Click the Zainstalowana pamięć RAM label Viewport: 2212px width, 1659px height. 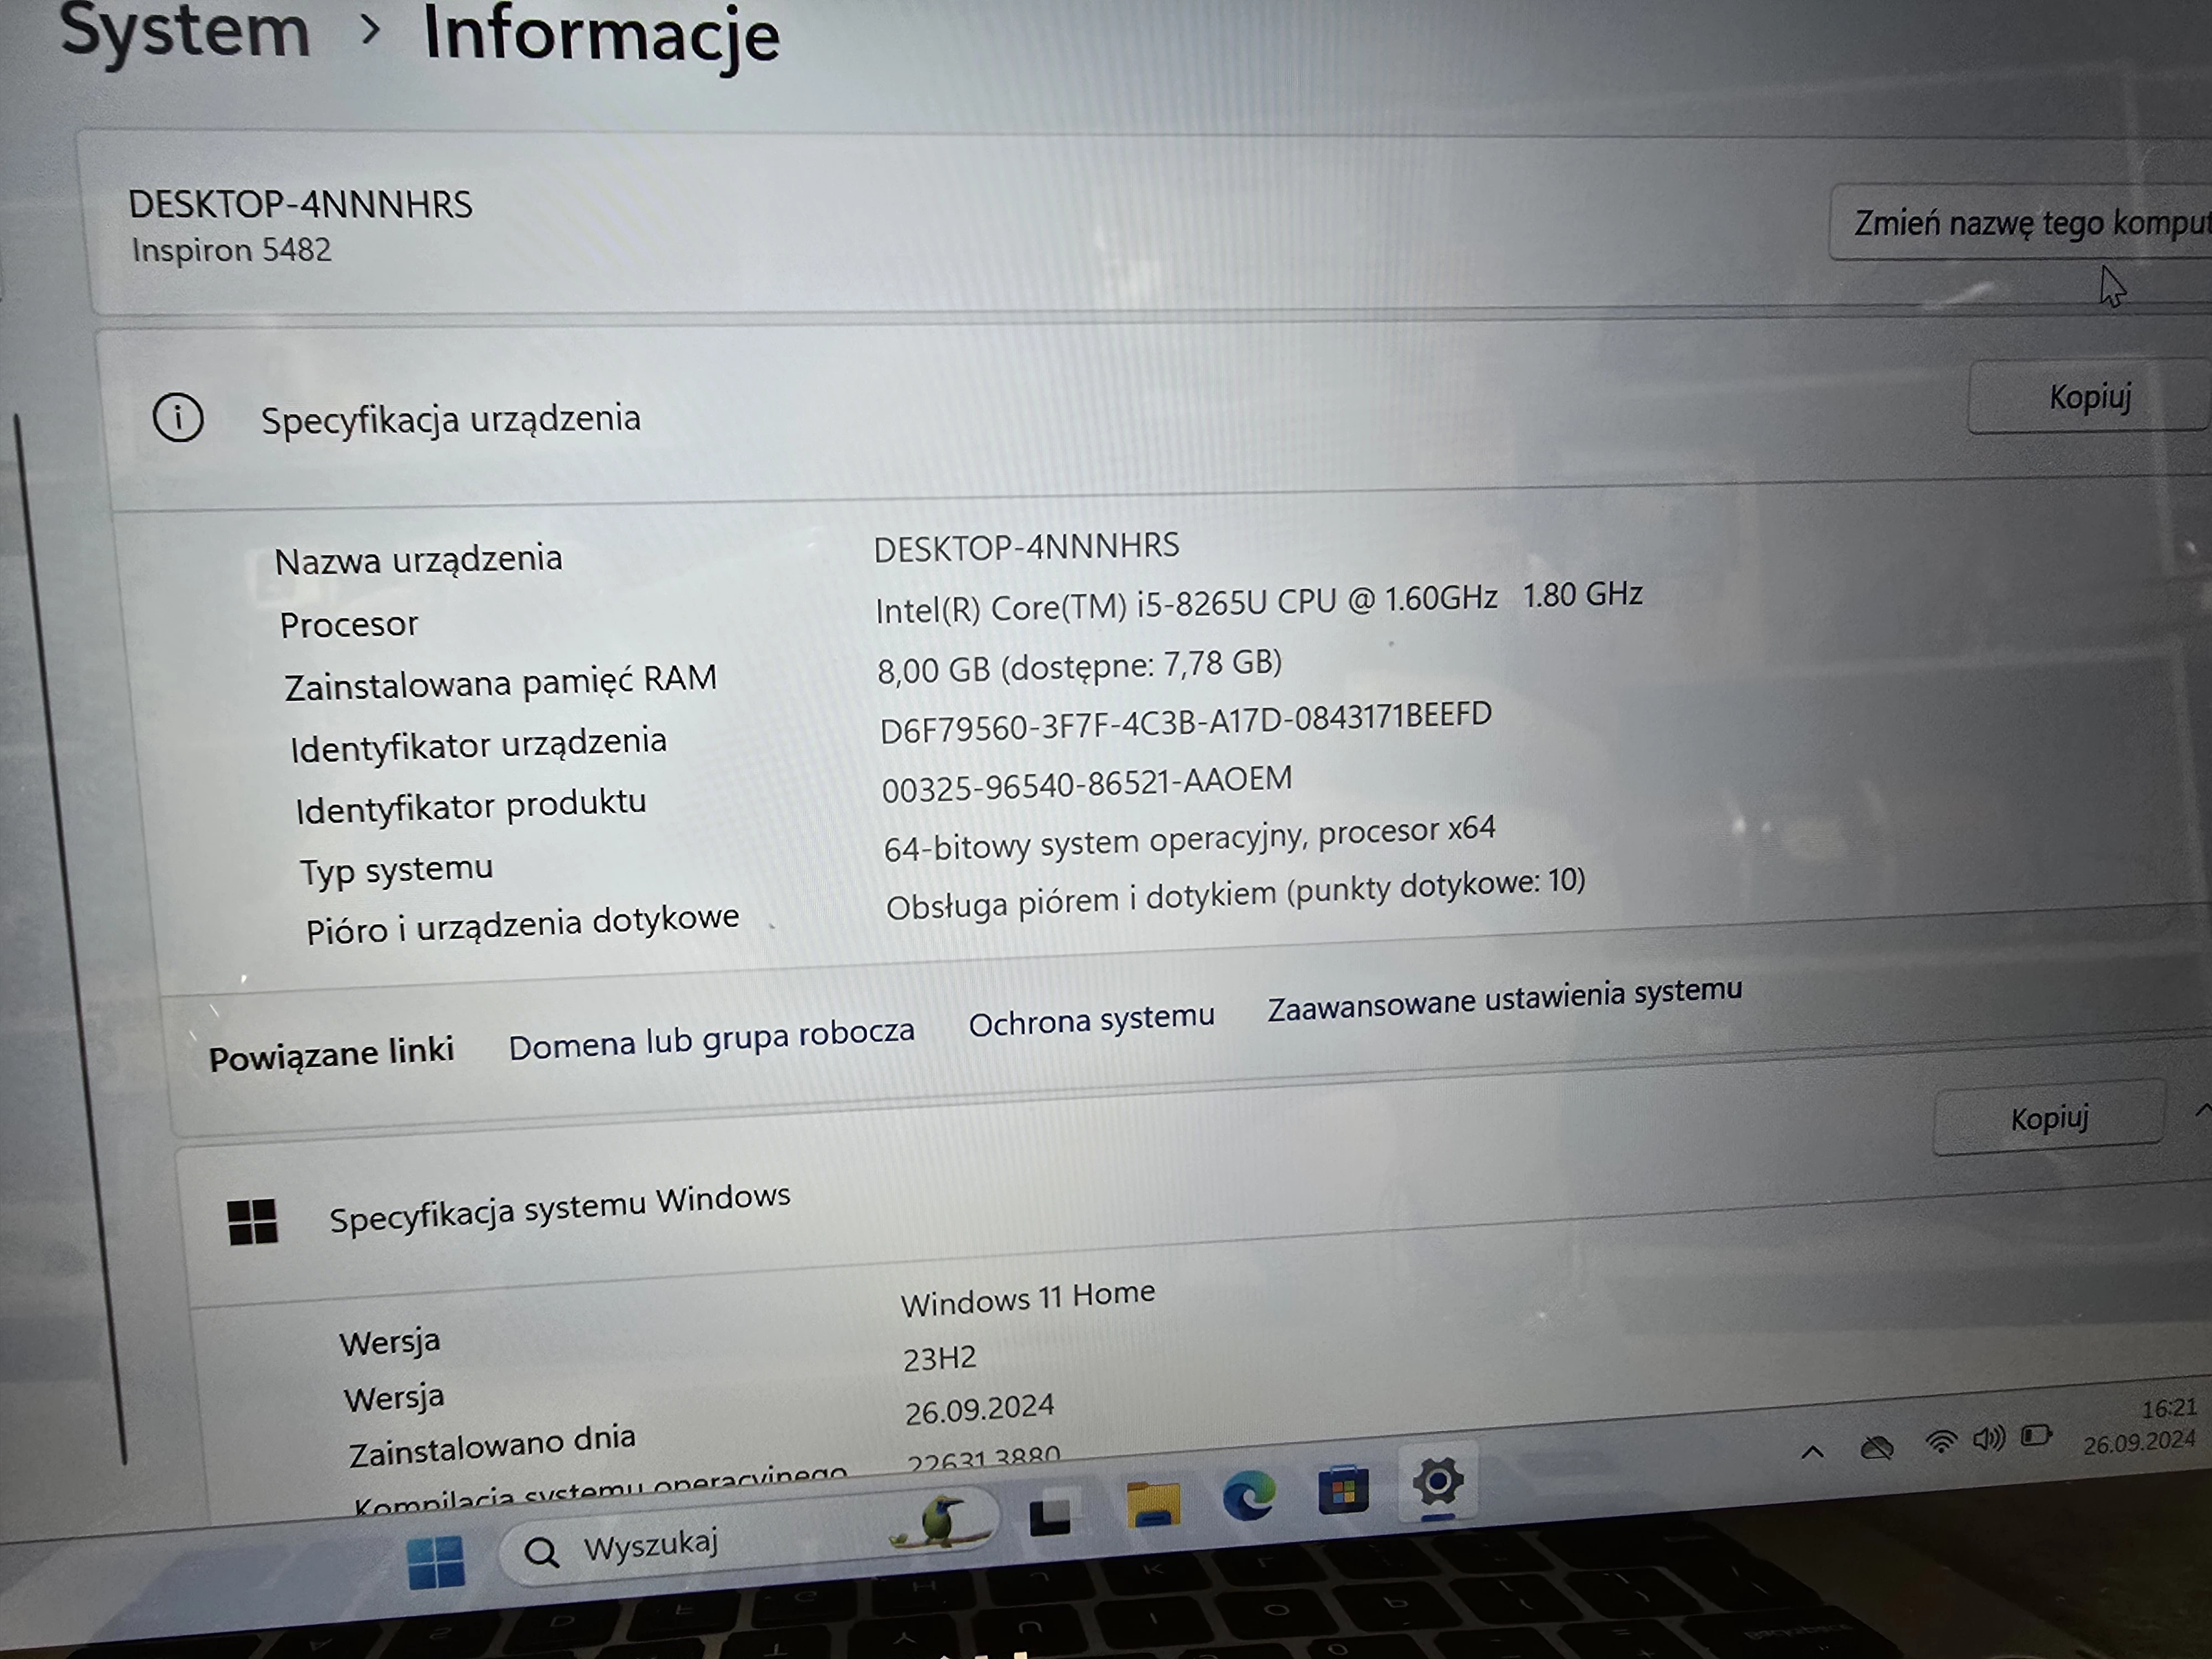pyautogui.click(x=500, y=682)
